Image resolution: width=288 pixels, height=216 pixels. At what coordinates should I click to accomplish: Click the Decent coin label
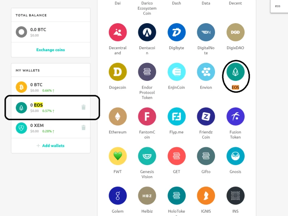tap(235, 3)
